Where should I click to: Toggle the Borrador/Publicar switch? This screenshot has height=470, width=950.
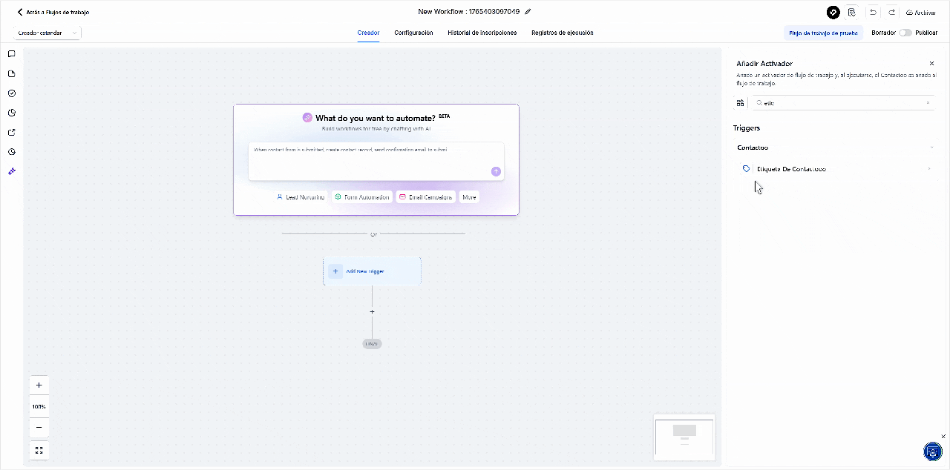(x=905, y=33)
